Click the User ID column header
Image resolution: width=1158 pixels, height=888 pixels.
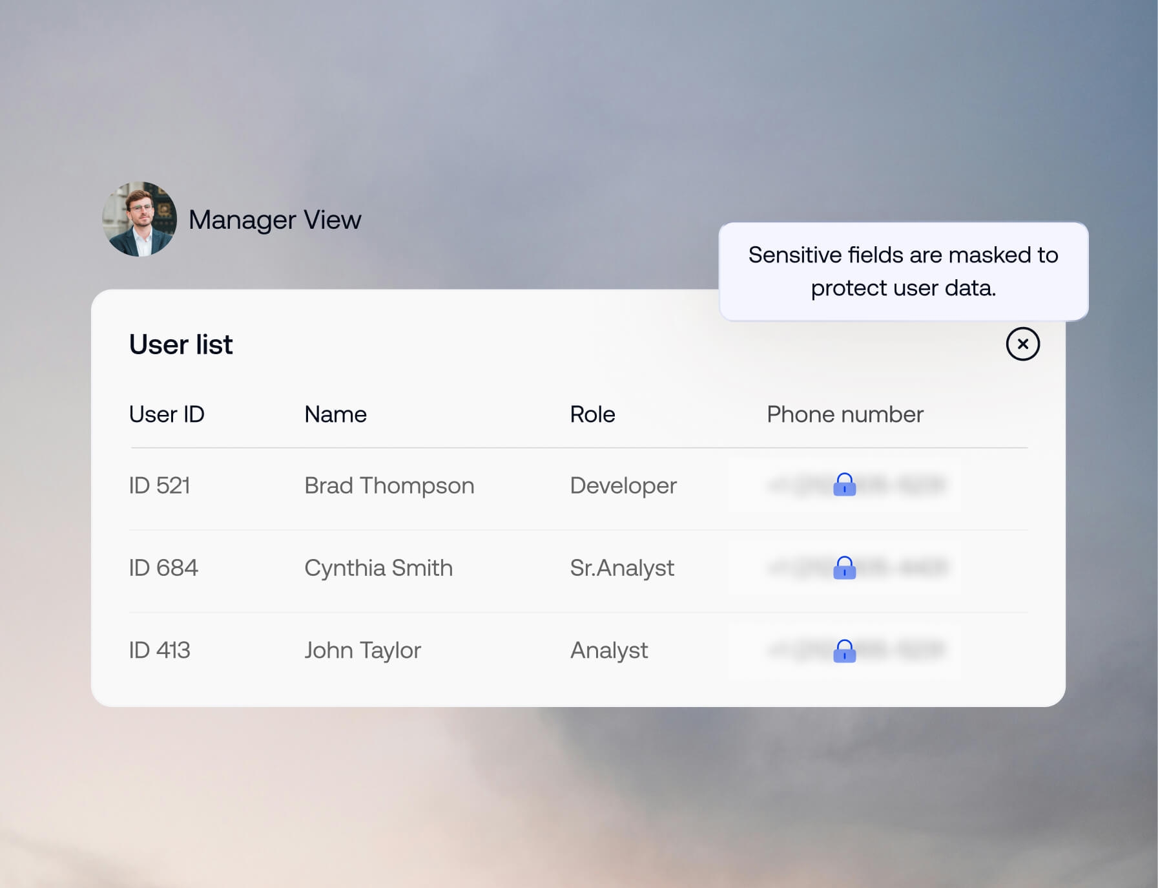pos(167,414)
